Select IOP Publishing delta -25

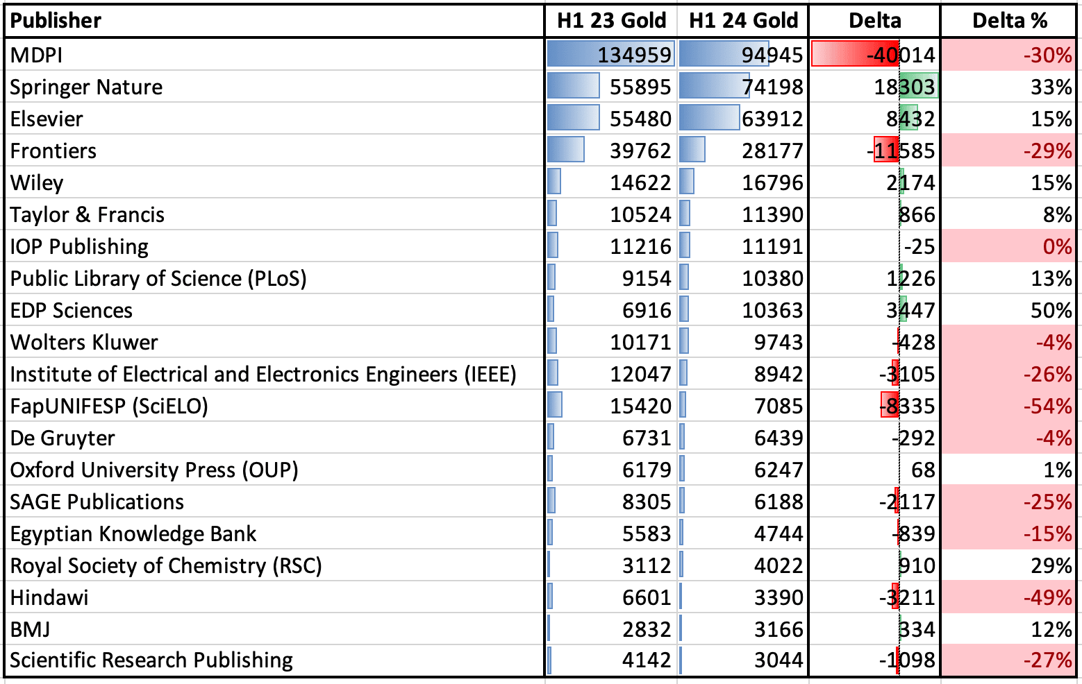(x=874, y=246)
